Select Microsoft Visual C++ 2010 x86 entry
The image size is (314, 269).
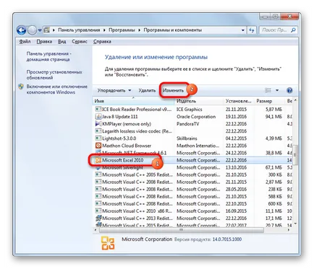click(x=137, y=211)
